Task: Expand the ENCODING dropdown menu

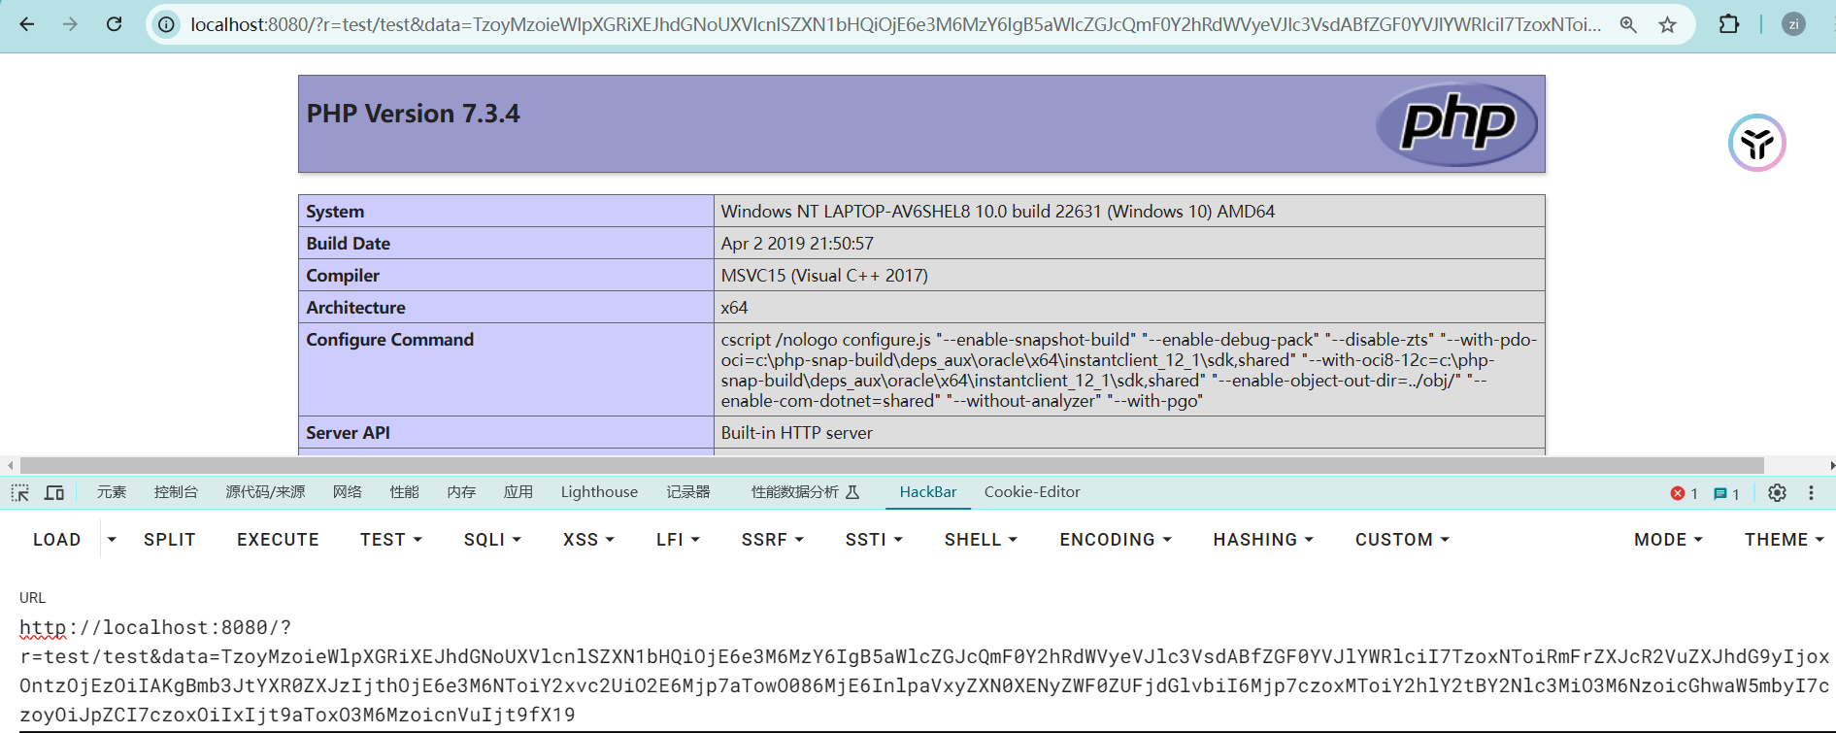Action: pyautogui.click(x=1115, y=540)
